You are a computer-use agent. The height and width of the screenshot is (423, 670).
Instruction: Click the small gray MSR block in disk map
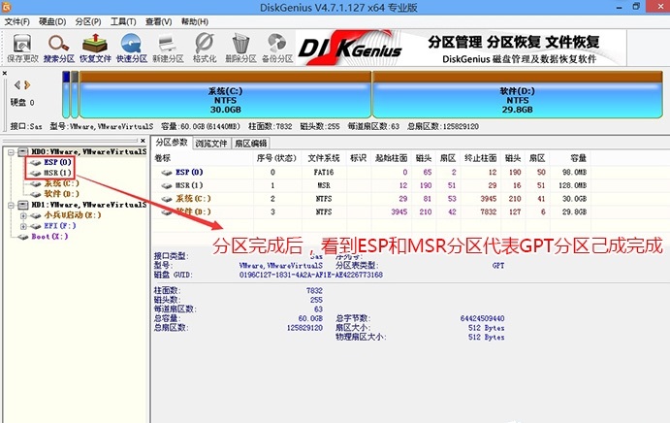(x=75, y=94)
